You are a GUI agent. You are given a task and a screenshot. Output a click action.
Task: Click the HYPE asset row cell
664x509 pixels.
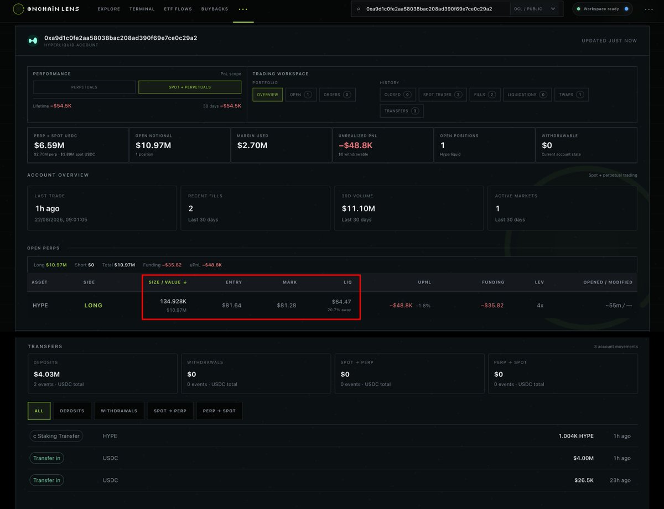coord(40,305)
